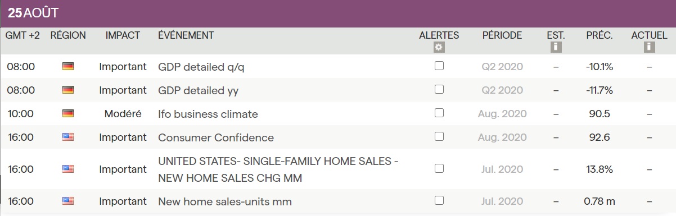Check the alert box for Ifo business climate
Image resolution: width=676 pixels, height=216 pixels.
439,113
